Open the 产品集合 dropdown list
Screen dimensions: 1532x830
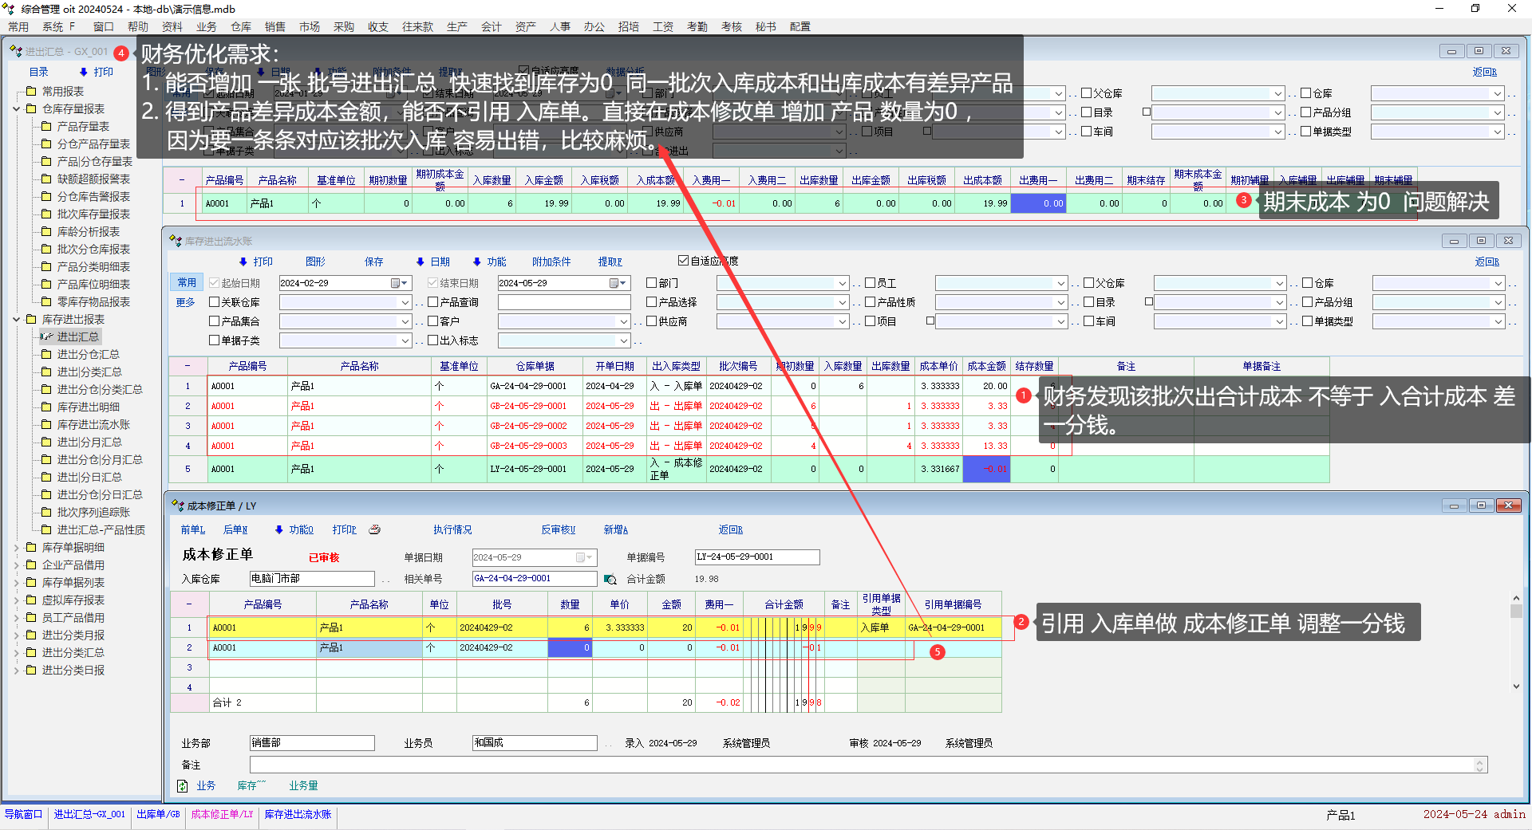405,321
